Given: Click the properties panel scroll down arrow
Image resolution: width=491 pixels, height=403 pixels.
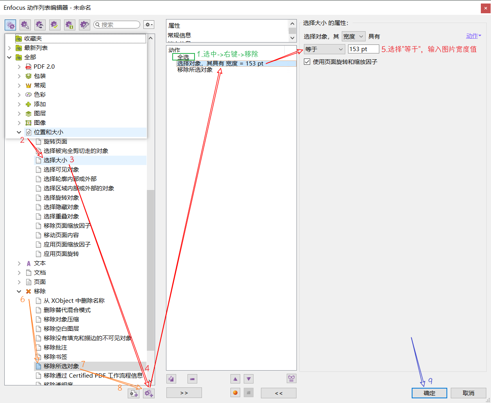Looking at the screenshot, I should [292, 38].
